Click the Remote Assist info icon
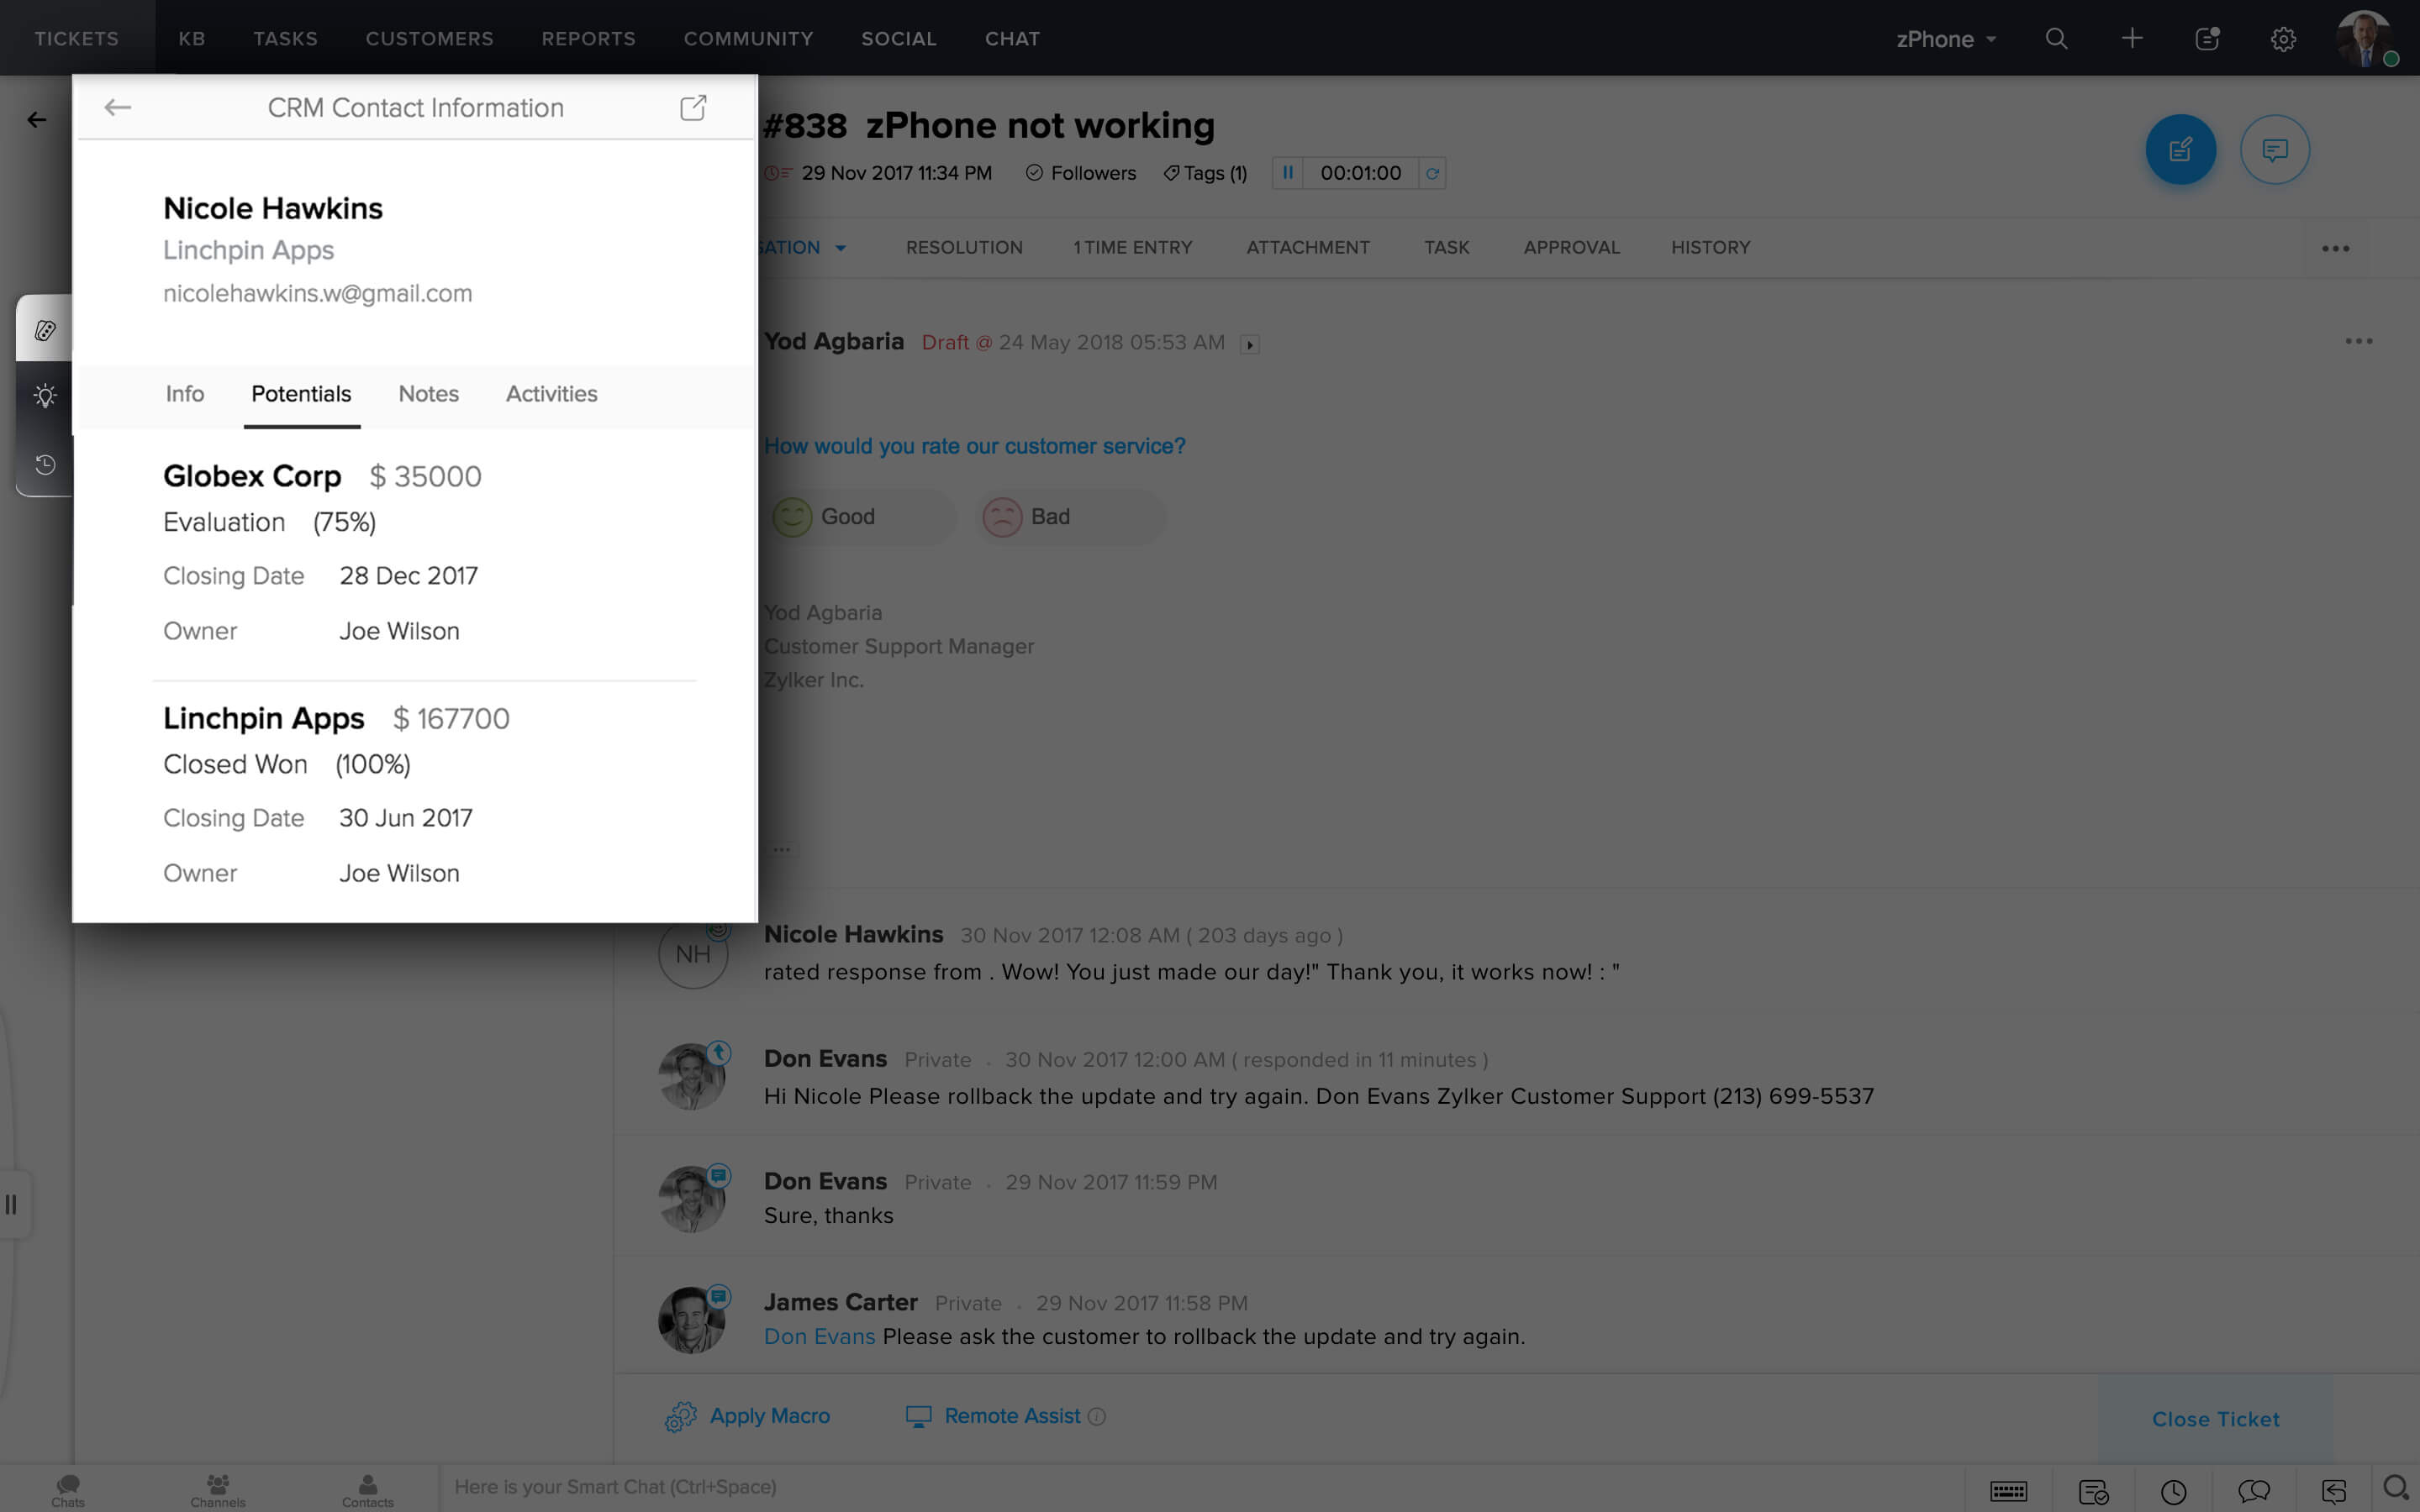The width and height of the screenshot is (2420, 1512). point(1096,1416)
